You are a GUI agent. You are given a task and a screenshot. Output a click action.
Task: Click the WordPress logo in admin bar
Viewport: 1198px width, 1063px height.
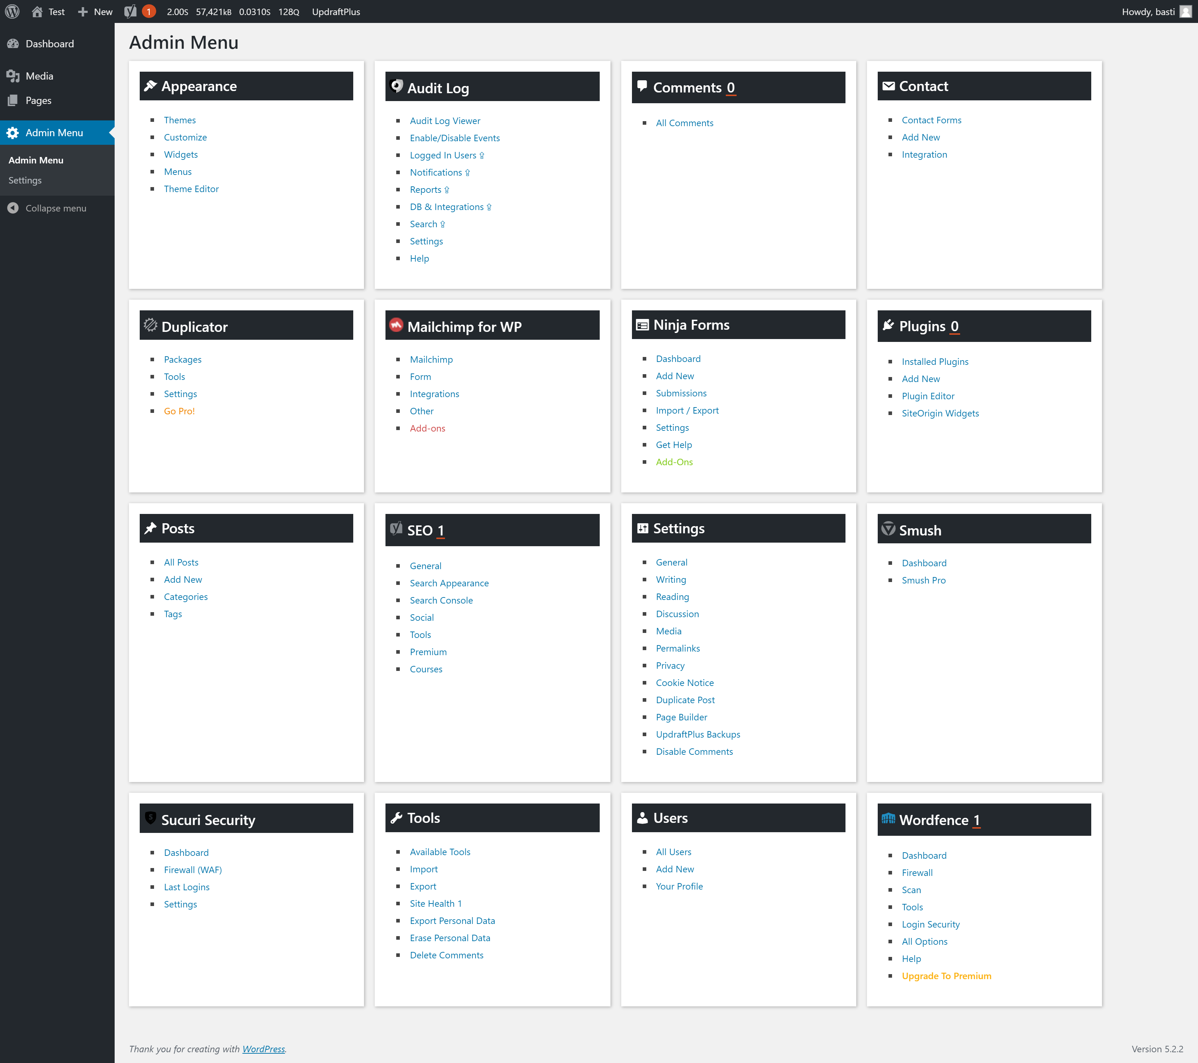12,12
